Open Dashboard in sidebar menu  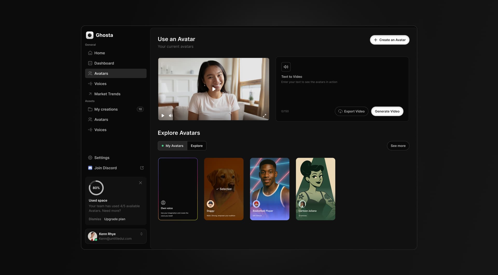pyautogui.click(x=104, y=63)
